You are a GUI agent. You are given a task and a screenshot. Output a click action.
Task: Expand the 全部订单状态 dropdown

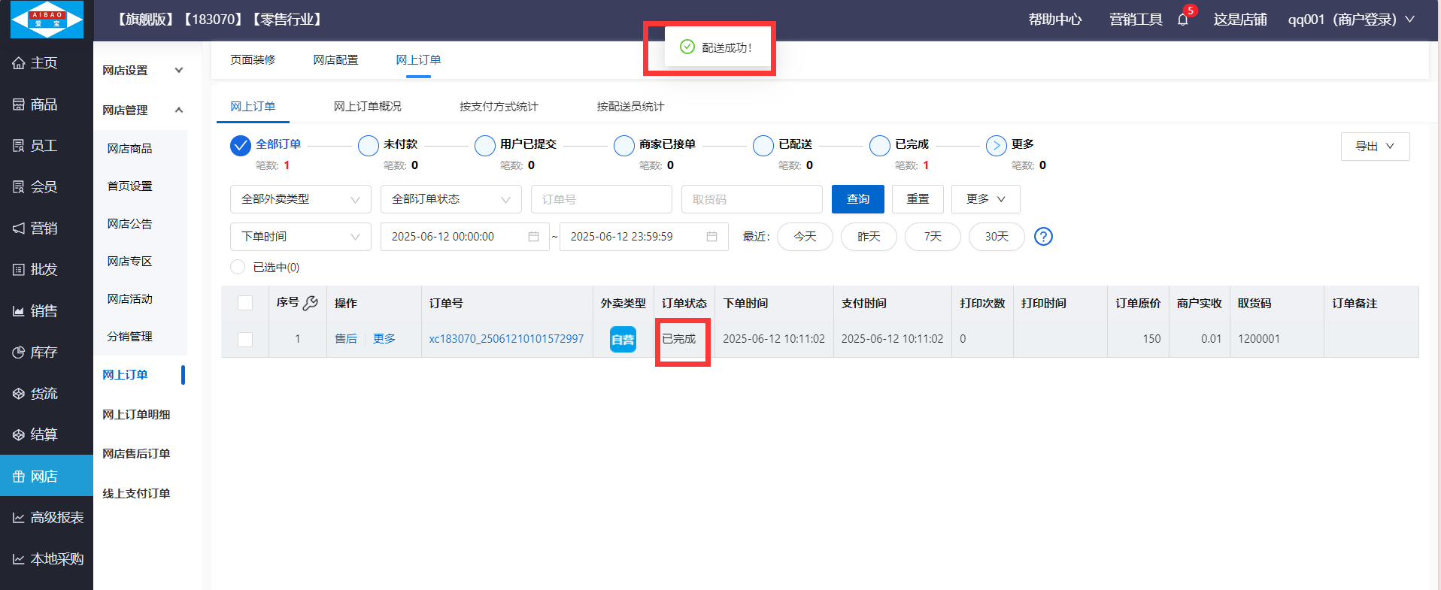pos(451,199)
